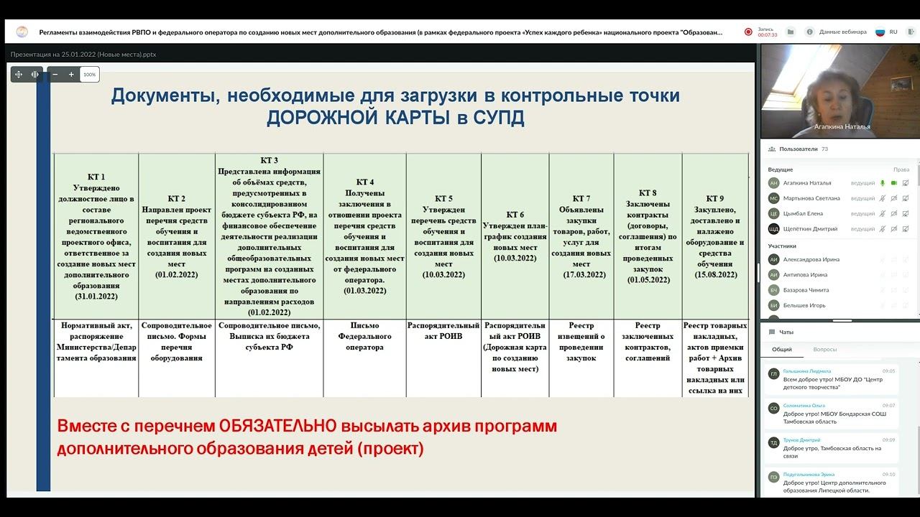Switch to the 'Общий' chat tab
The image size is (920, 517).
pyautogui.click(x=782, y=350)
